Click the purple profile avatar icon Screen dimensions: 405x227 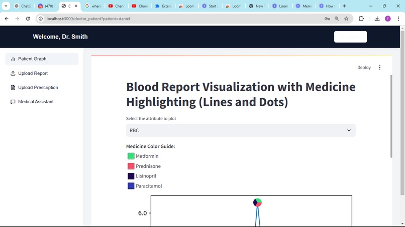pyautogui.click(x=388, y=19)
